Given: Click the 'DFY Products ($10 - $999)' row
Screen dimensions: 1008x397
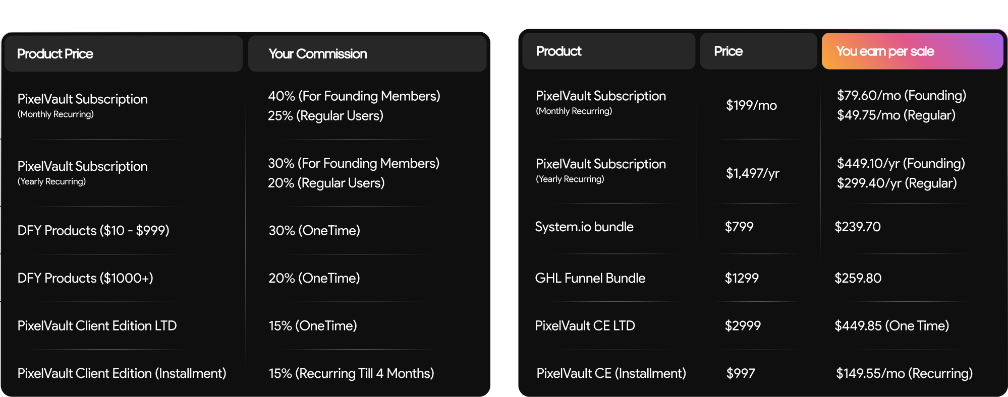Looking at the screenshot, I should (93, 231).
